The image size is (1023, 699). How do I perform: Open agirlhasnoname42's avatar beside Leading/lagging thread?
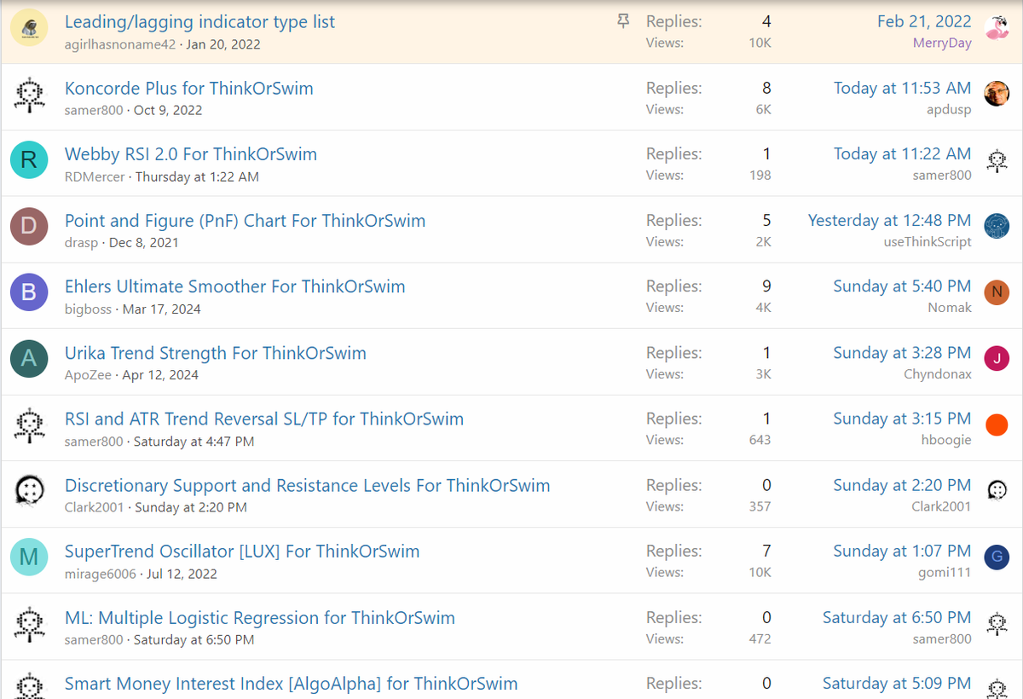coord(29,28)
